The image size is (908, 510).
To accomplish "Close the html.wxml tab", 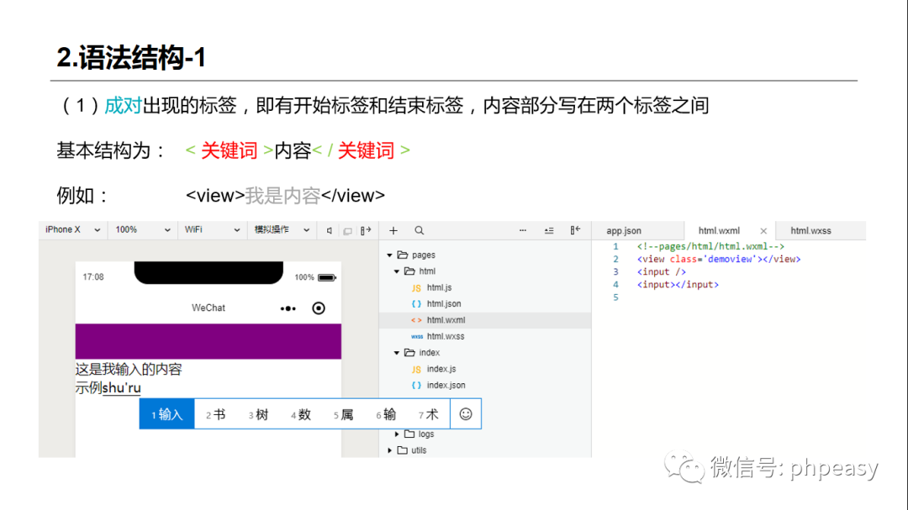I will click(763, 229).
